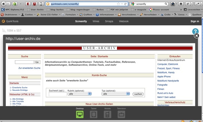The image size is (203, 122).
Task: Open the Alle Tutorials tree link
Action: [18, 101]
